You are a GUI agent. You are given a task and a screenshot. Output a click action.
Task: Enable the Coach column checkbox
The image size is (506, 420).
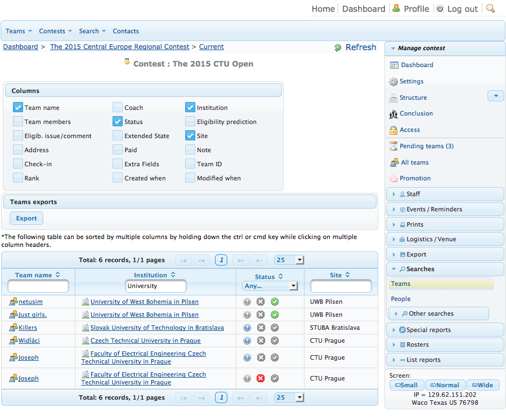117,107
